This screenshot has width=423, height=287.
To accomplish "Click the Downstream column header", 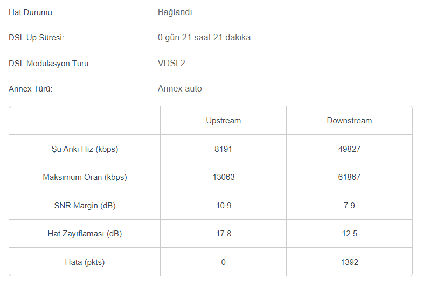I will tap(349, 121).
